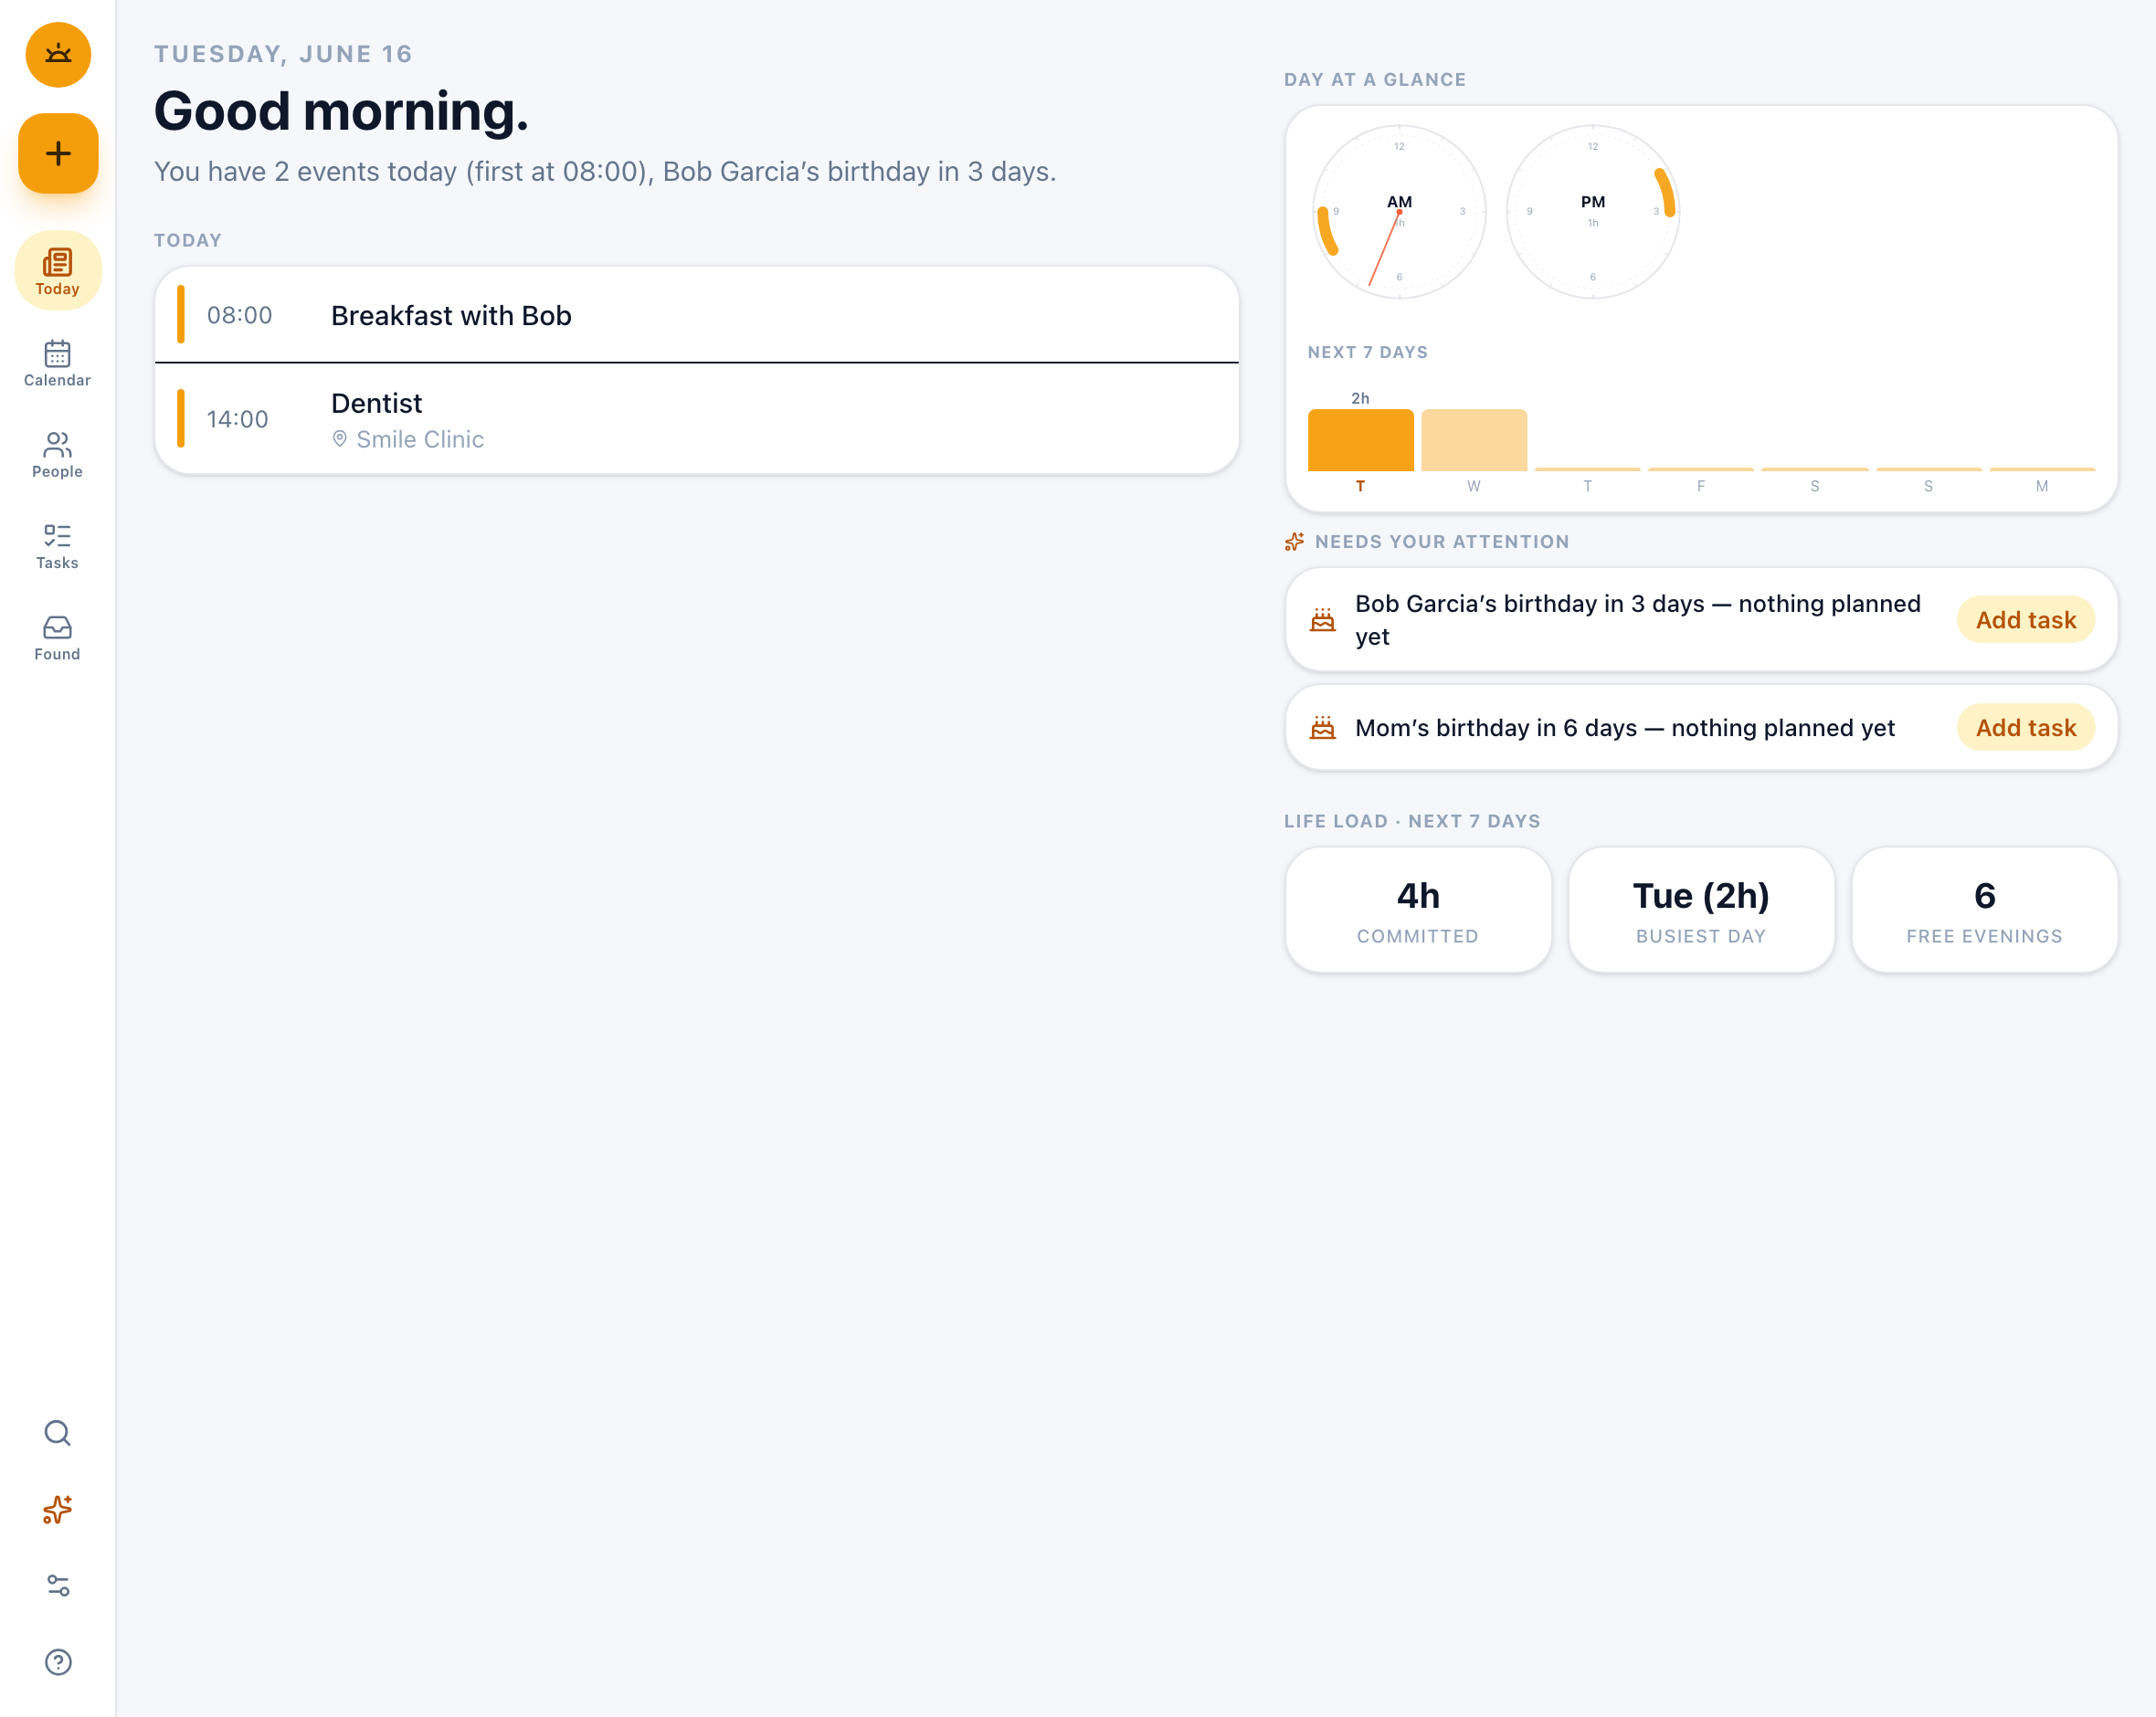This screenshot has height=1717, width=2156.
Task: Click the cake icon beside Mom's birthday
Action: (1322, 728)
